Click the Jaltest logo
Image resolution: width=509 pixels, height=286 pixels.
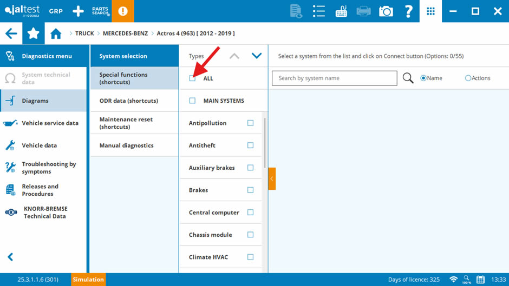click(22, 11)
